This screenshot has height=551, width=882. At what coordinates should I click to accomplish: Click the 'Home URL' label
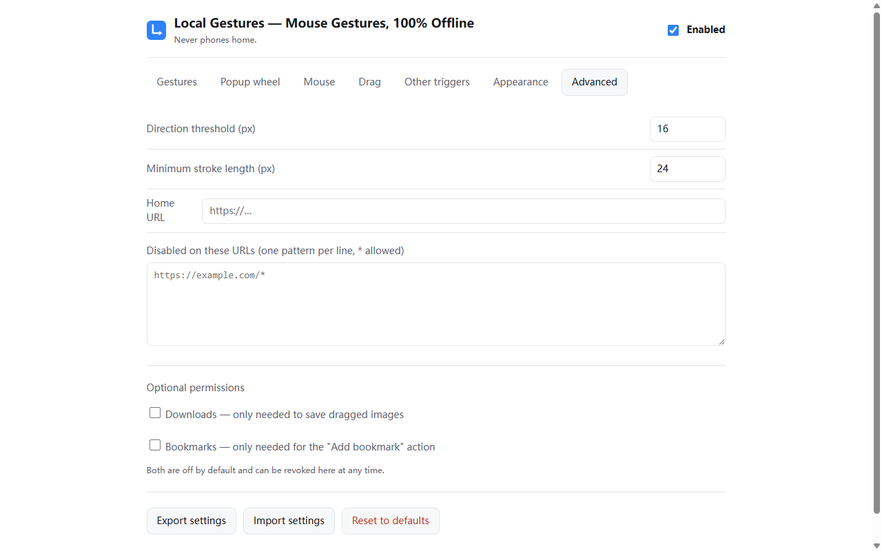[x=161, y=210]
